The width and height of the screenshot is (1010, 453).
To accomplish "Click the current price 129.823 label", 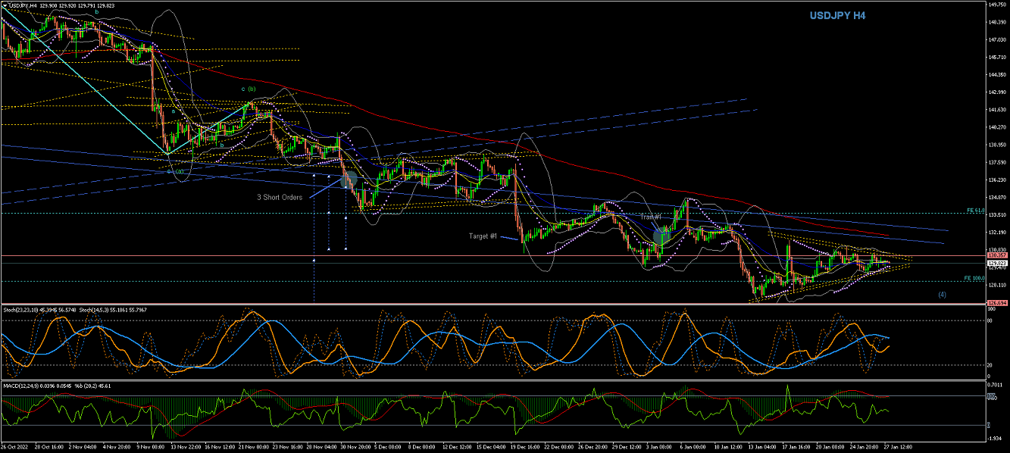I will pyautogui.click(x=995, y=264).
